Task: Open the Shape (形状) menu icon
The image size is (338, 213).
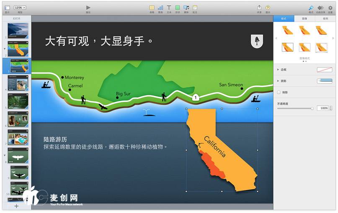Action: point(178,8)
